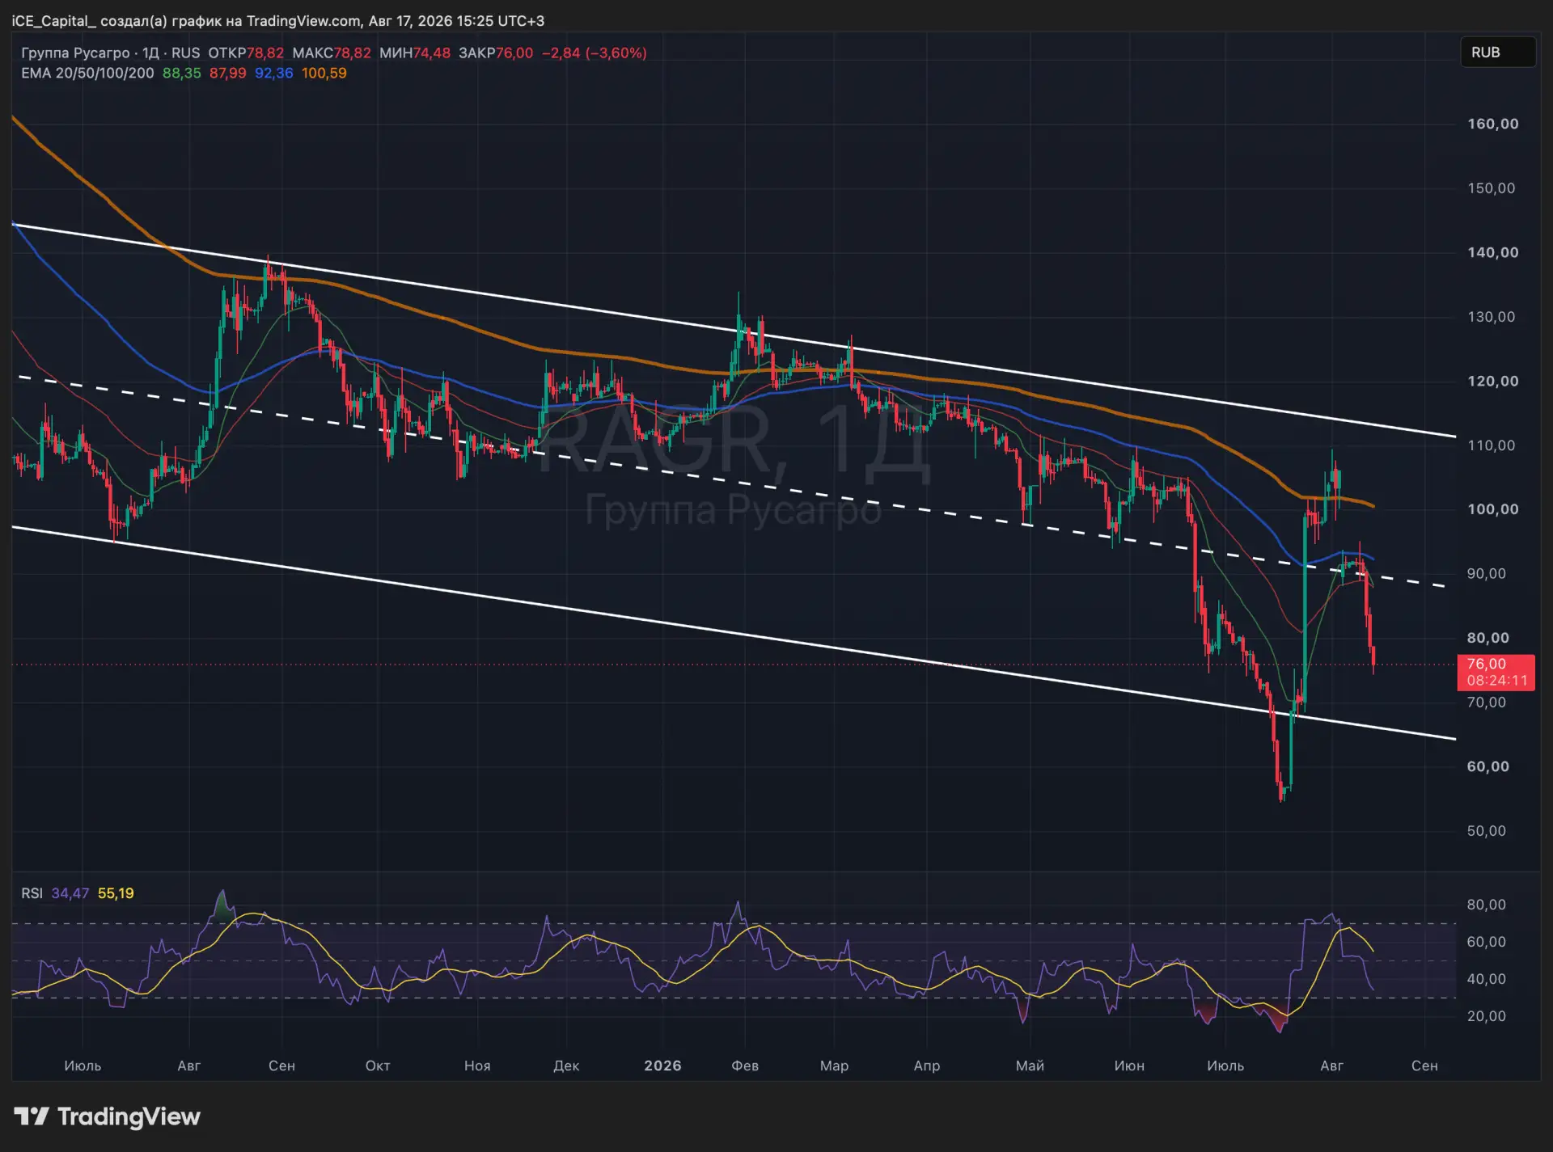Click the 2026 year label on time axis
The height and width of the screenshot is (1152, 1553).
pyautogui.click(x=662, y=1065)
